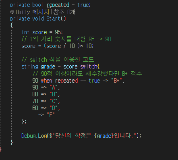Click the Unity cube icon in CodeLens
The height and width of the screenshot is (160, 178).
pyautogui.click(x=12, y=12)
